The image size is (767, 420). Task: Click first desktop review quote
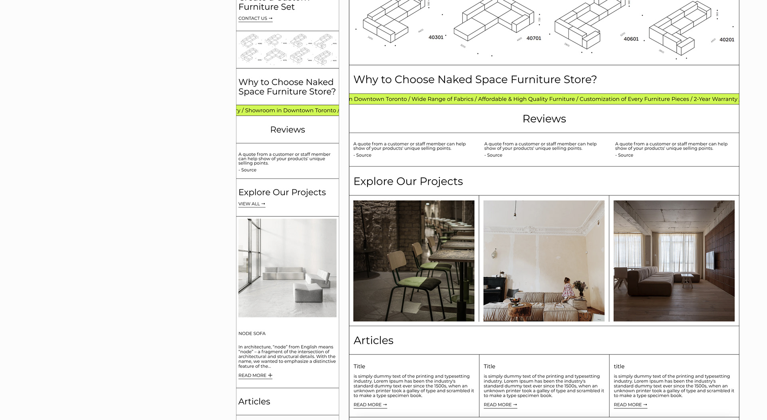(x=409, y=146)
